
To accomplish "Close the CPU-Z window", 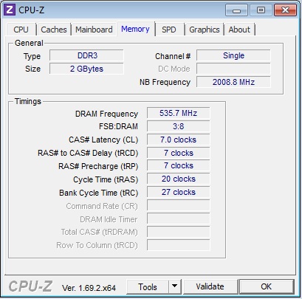I will (x=285, y=10).
